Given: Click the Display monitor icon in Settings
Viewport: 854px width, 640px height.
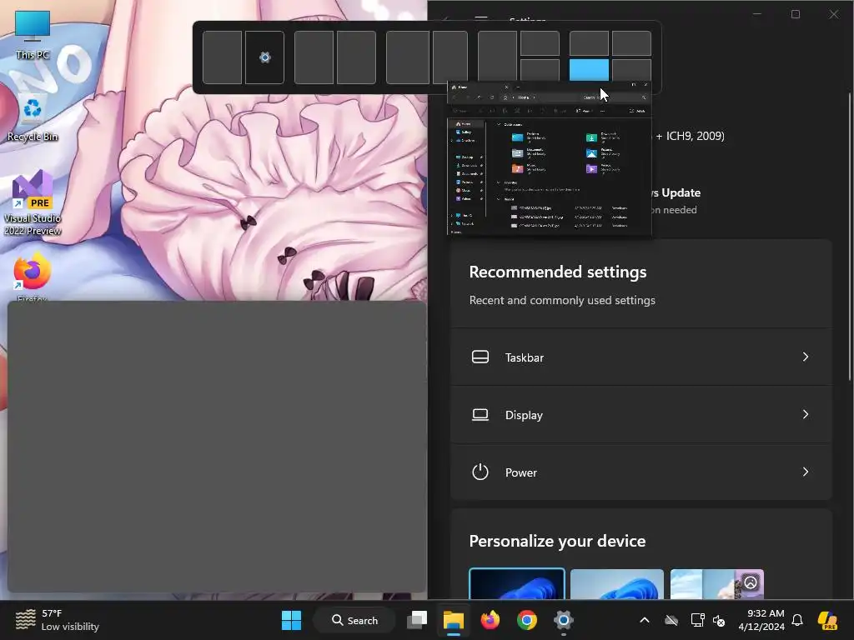Looking at the screenshot, I should click(x=480, y=415).
